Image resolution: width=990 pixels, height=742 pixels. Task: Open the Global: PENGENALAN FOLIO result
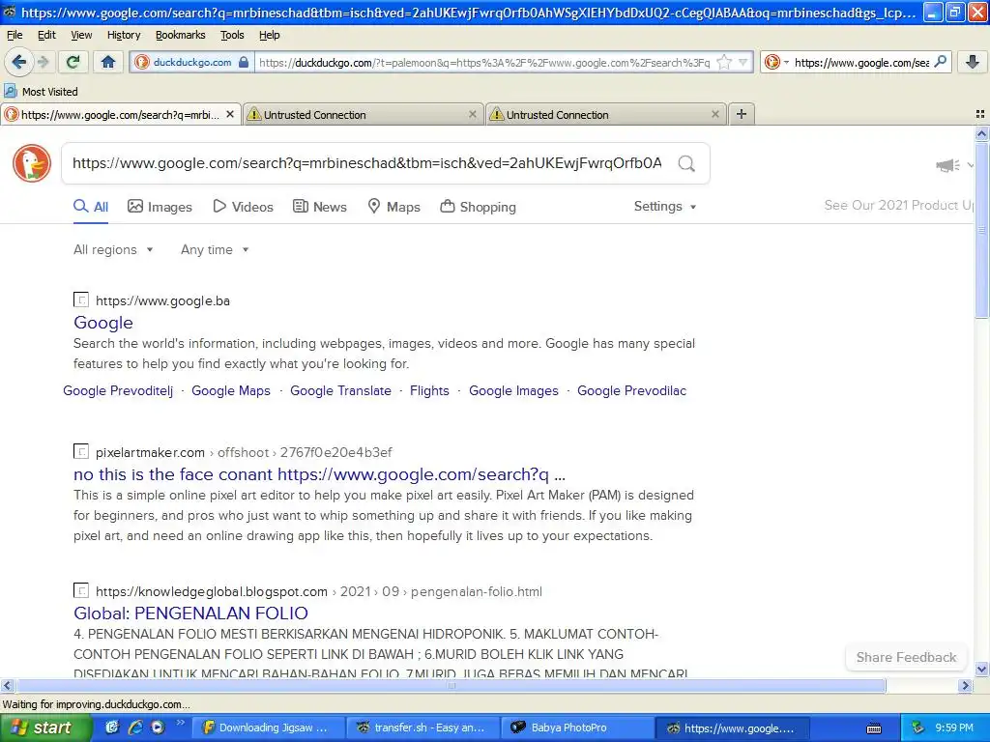(x=190, y=613)
